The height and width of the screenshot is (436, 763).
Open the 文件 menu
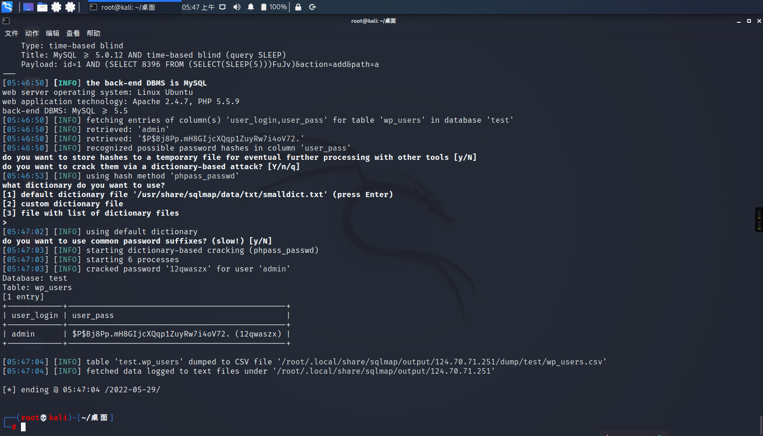tap(11, 33)
